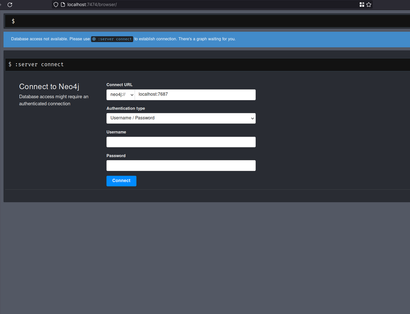This screenshot has width=410, height=314.
Task: Select the 'Connect to Neo4j' heading
Action: [x=49, y=87]
